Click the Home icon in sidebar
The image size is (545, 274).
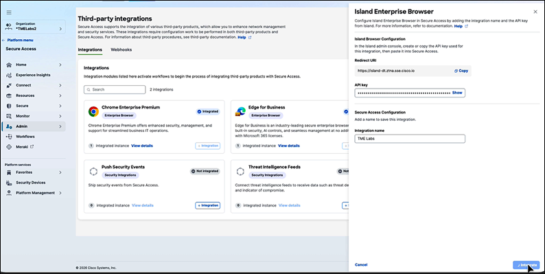(9, 65)
